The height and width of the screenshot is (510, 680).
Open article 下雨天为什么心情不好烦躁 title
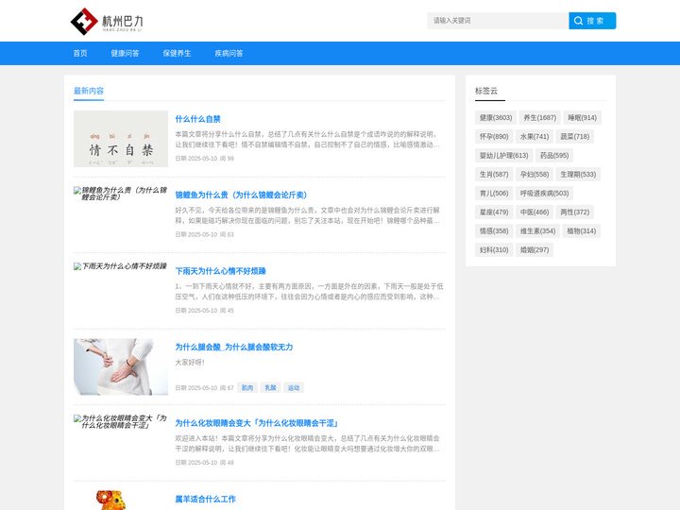pyautogui.click(x=220, y=271)
